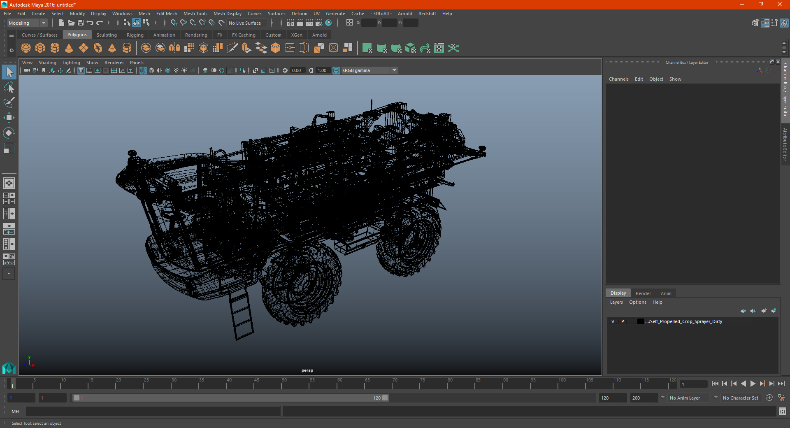This screenshot has width=790, height=428.
Task: Create a polygon pyramid shelf icon
Action: (x=112, y=48)
